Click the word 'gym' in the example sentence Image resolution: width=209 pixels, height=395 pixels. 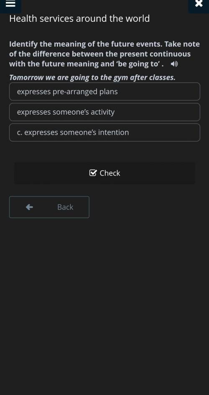(x=120, y=78)
